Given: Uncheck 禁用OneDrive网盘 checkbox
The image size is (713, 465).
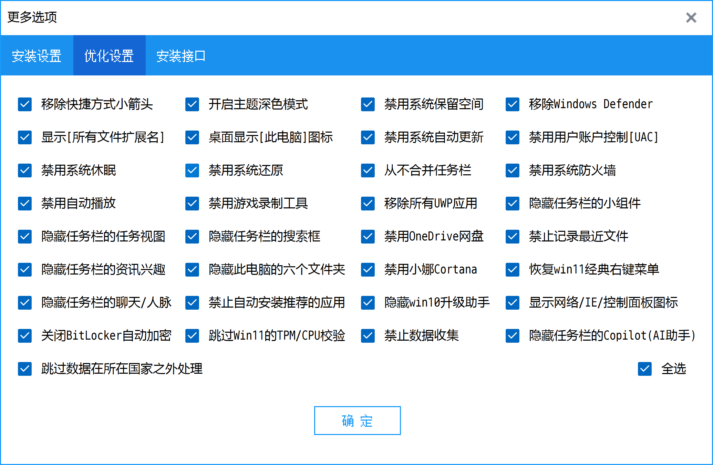Looking at the screenshot, I should pos(368,237).
